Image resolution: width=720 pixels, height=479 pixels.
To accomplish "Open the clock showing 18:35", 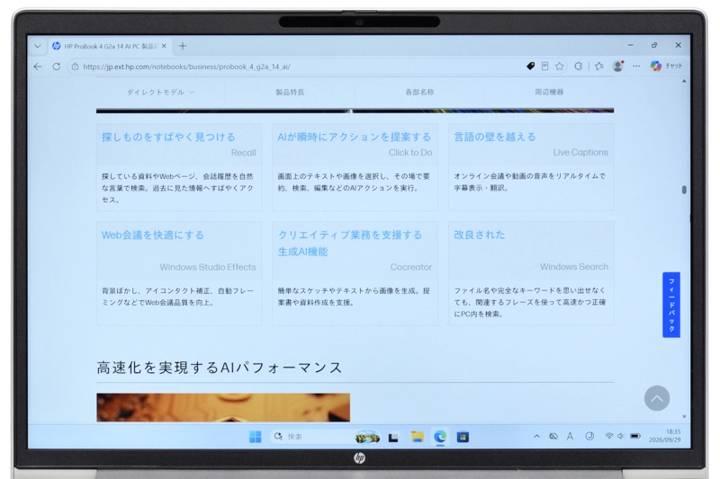I will point(665,436).
